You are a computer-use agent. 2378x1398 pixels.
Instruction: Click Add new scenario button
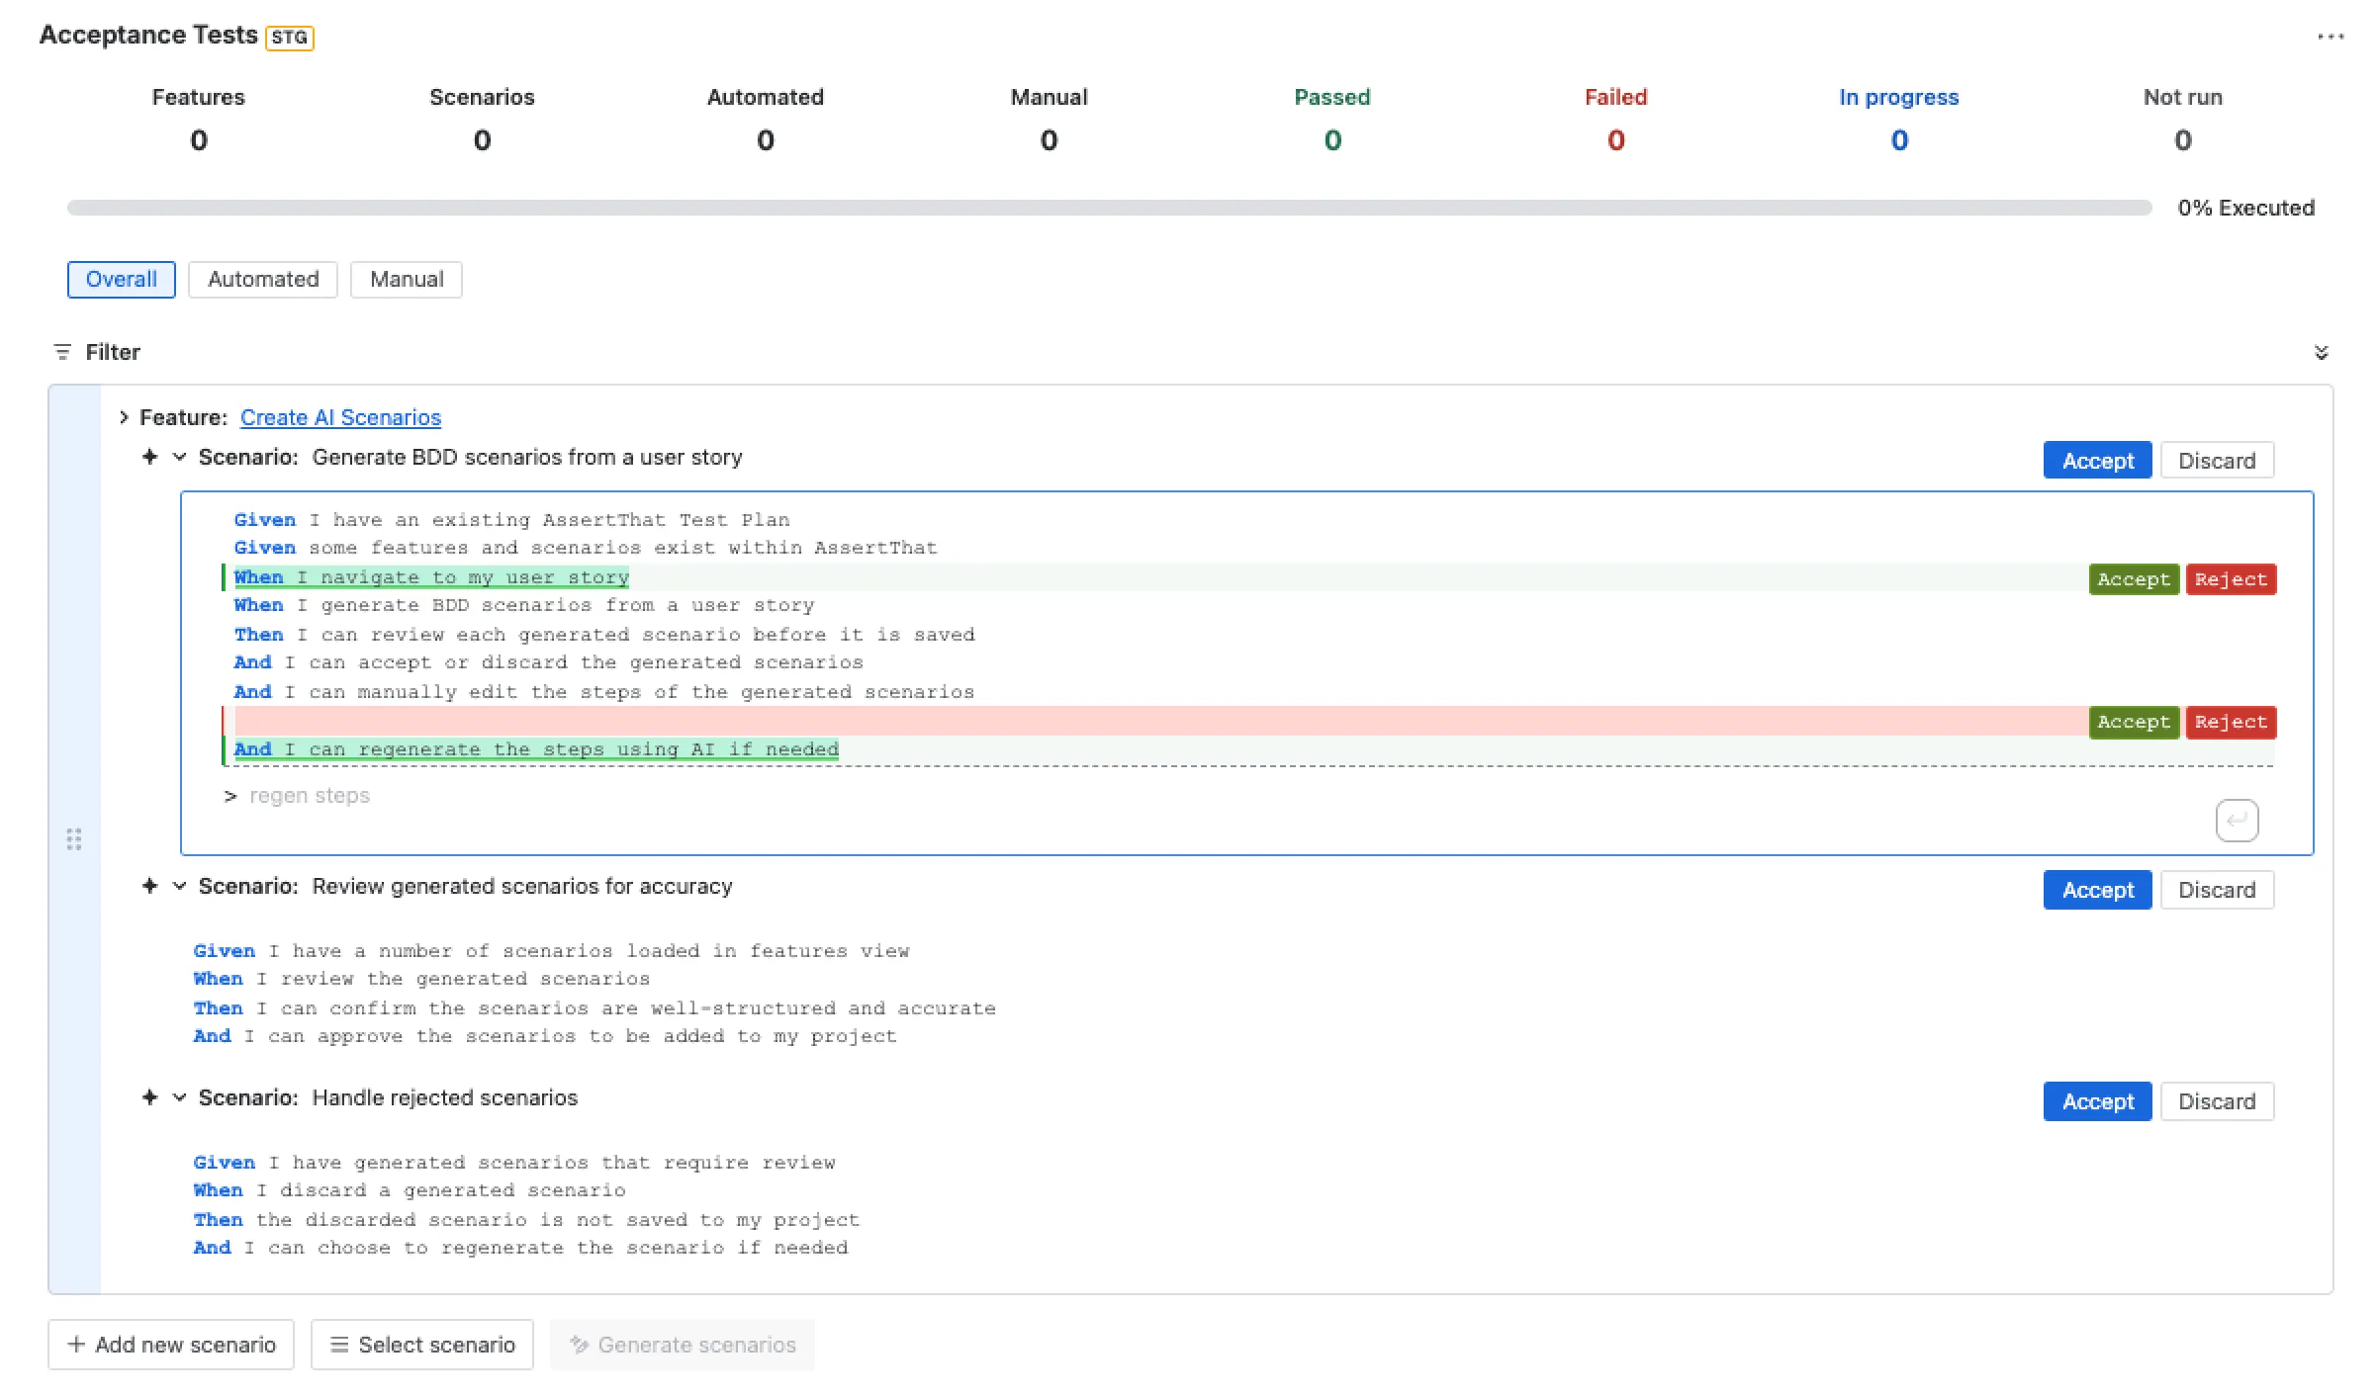[x=171, y=1345]
